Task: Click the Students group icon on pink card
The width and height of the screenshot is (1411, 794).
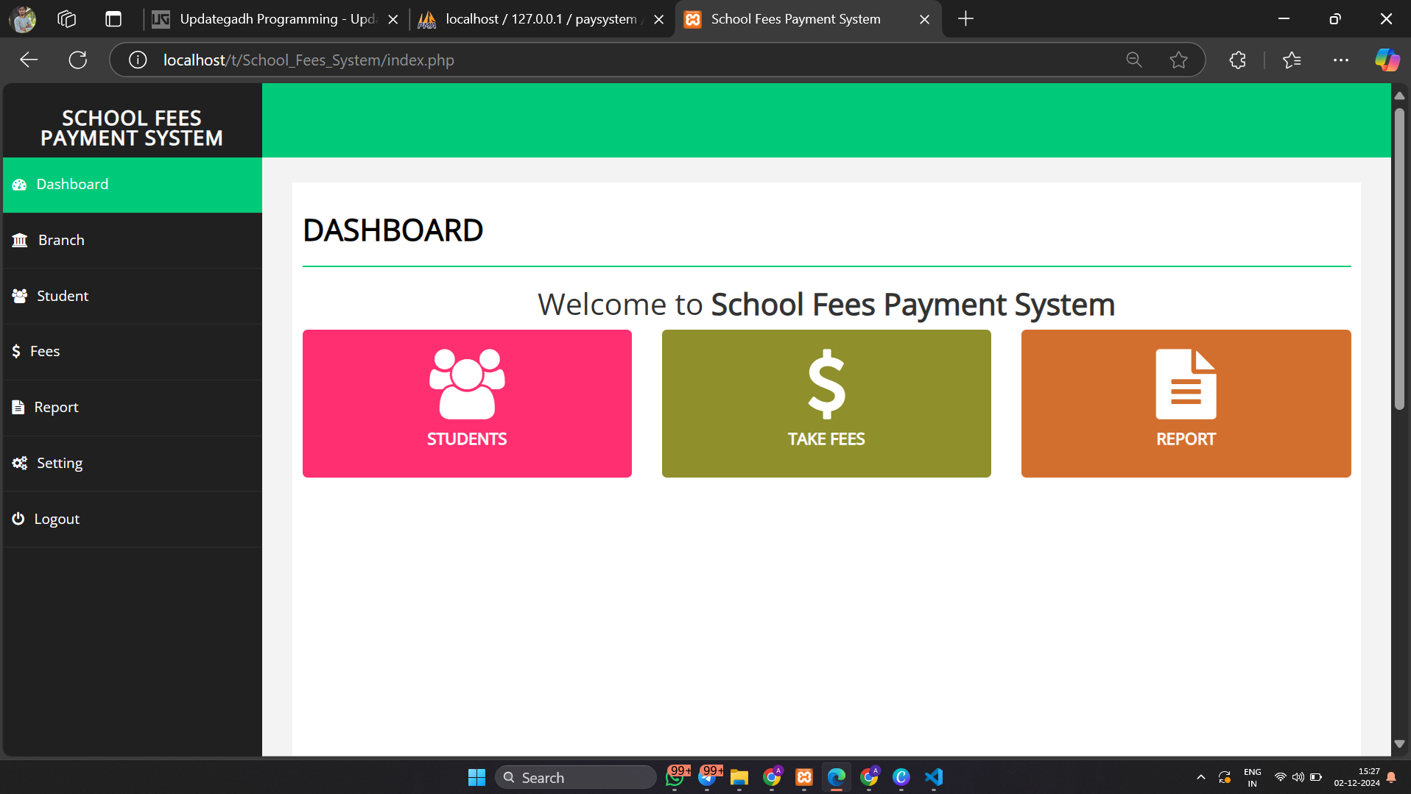Action: [x=467, y=383]
